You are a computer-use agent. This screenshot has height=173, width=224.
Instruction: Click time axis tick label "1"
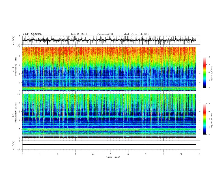pyautogui.click(x=40, y=154)
